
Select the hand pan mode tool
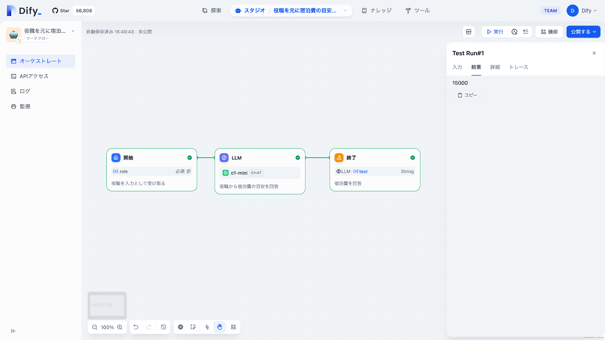[220, 327]
